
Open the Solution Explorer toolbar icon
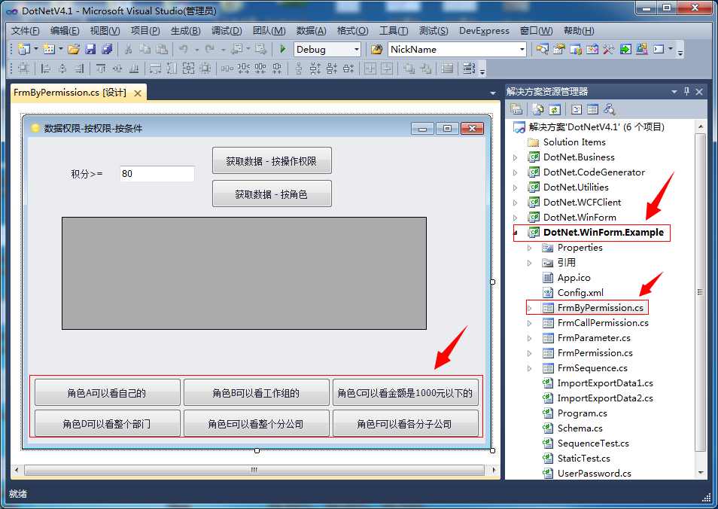point(542,49)
